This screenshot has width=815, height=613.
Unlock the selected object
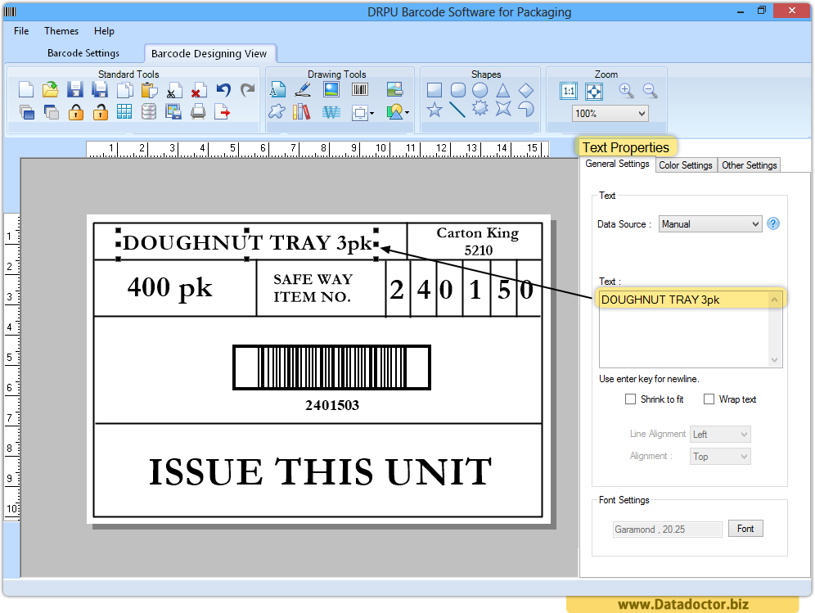[100, 112]
